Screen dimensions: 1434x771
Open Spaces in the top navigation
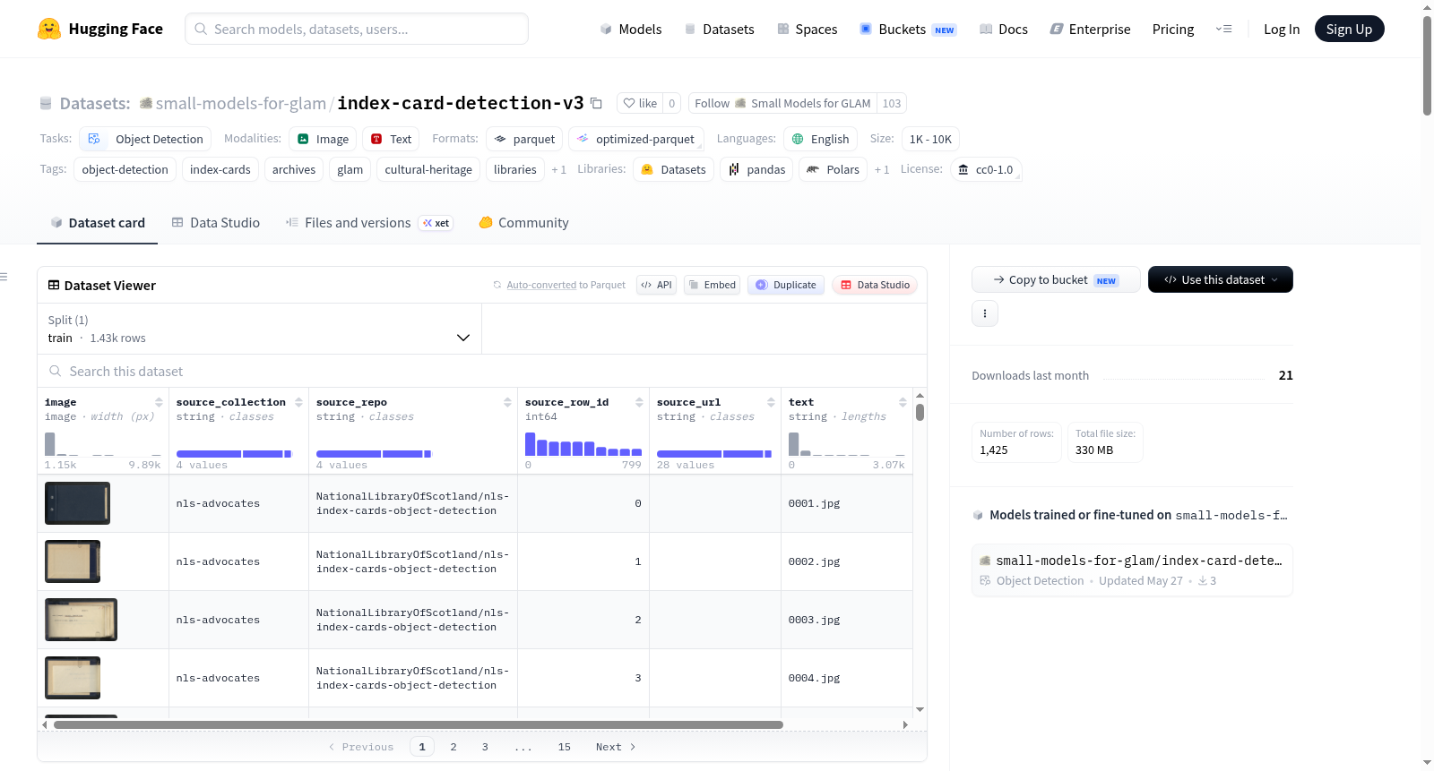807,29
